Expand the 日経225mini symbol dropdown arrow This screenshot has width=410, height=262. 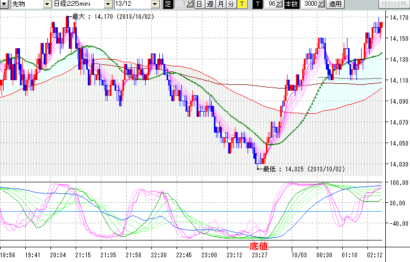click(x=108, y=4)
